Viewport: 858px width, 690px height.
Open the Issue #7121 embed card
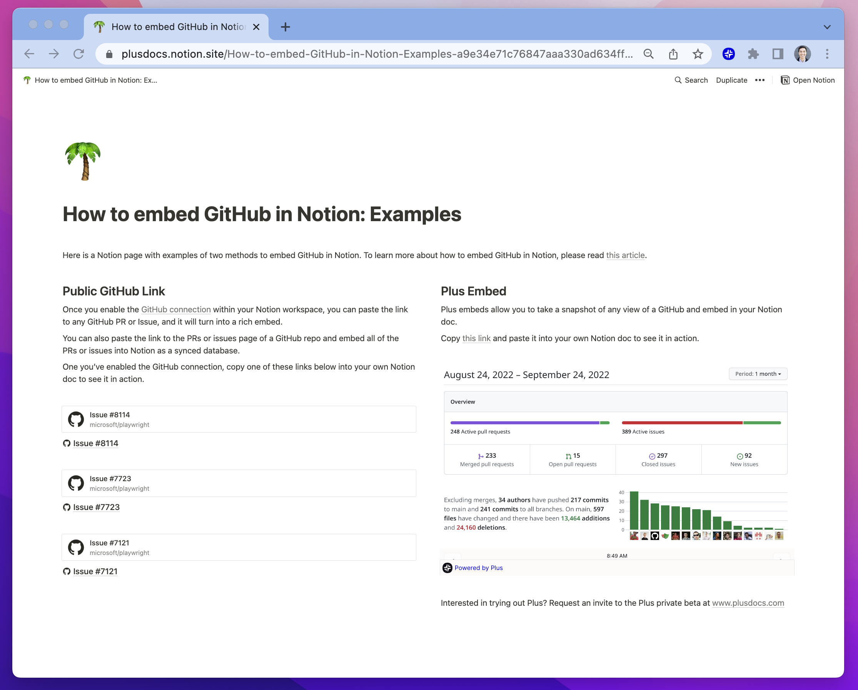pyautogui.click(x=239, y=547)
